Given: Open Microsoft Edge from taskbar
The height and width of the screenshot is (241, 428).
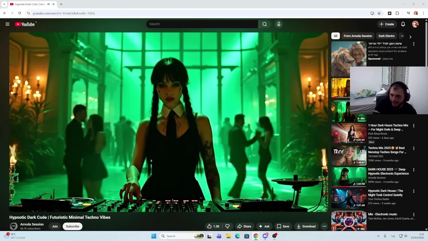Looking at the screenshot, I should tap(237, 236).
